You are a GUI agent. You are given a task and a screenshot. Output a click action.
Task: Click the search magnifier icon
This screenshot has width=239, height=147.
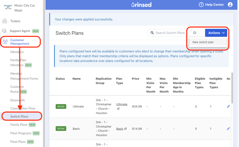[152, 33]
